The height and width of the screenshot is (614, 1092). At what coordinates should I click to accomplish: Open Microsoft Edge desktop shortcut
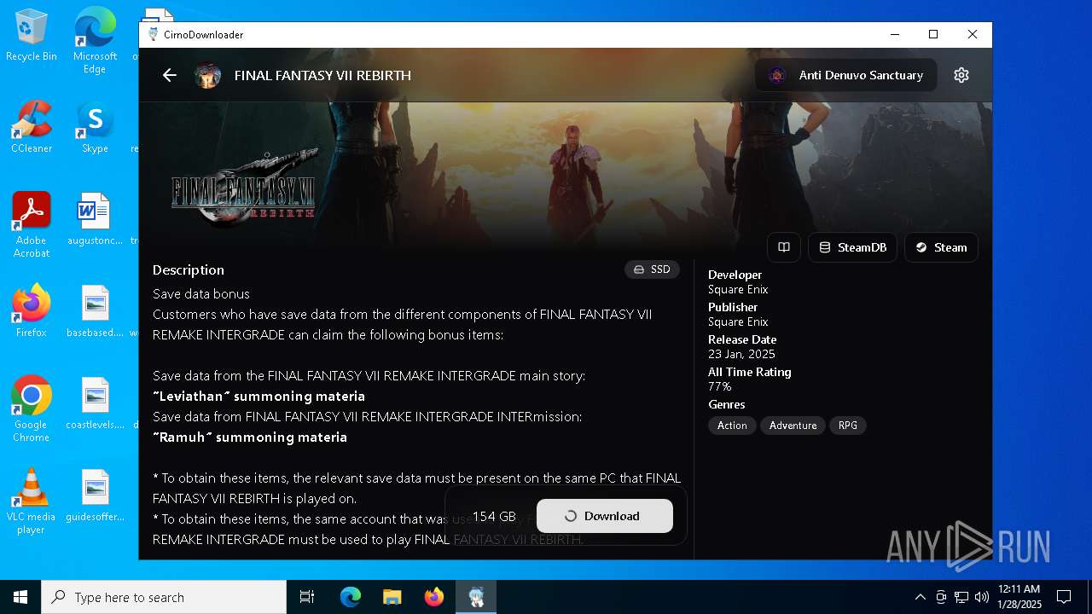[x=95, y=41]
